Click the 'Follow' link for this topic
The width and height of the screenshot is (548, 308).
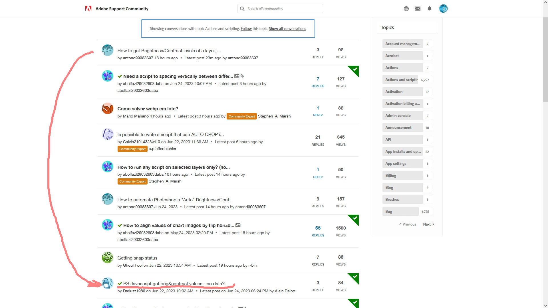pos(246,29)
